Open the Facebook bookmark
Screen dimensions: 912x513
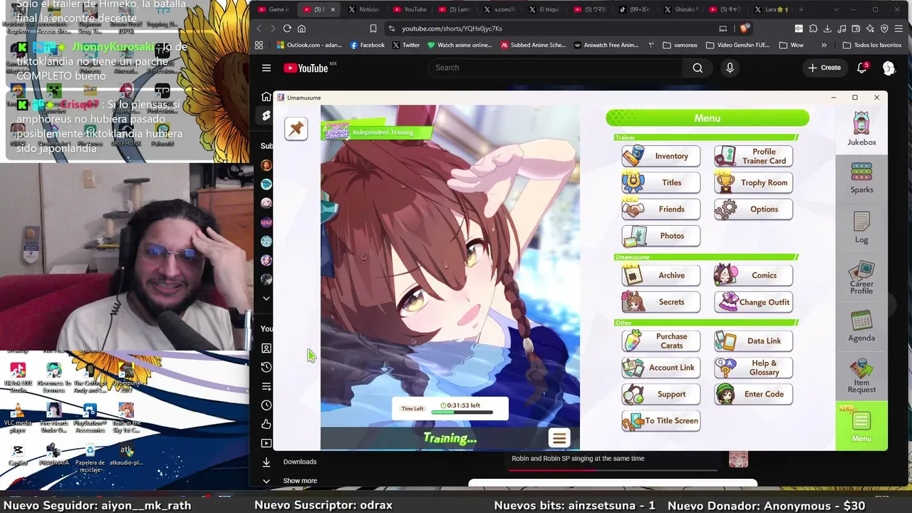(368, 45)
